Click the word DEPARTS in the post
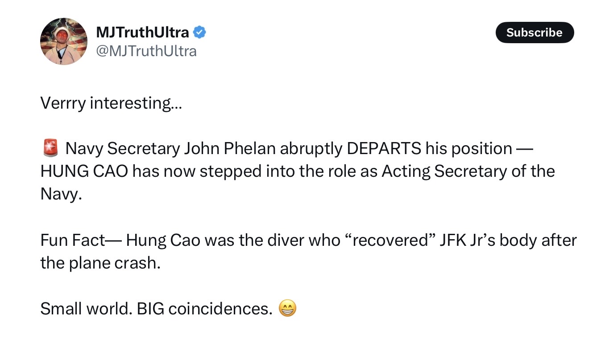This screenshot has height=338, width=605. coord(383,148)
